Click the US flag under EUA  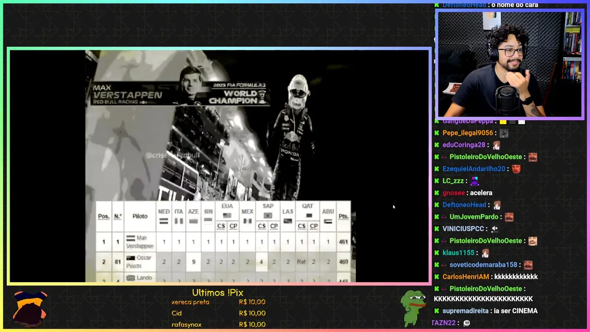click(x=227, y=215)
